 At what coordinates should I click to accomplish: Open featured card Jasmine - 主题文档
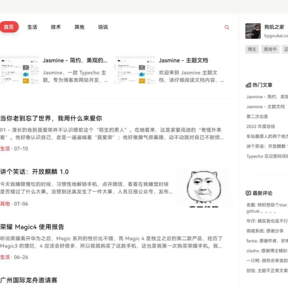[x=183, y=60]
